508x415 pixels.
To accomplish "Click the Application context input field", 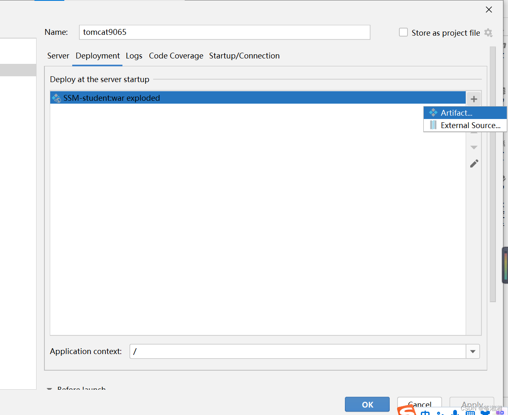I will pos(298,352).
